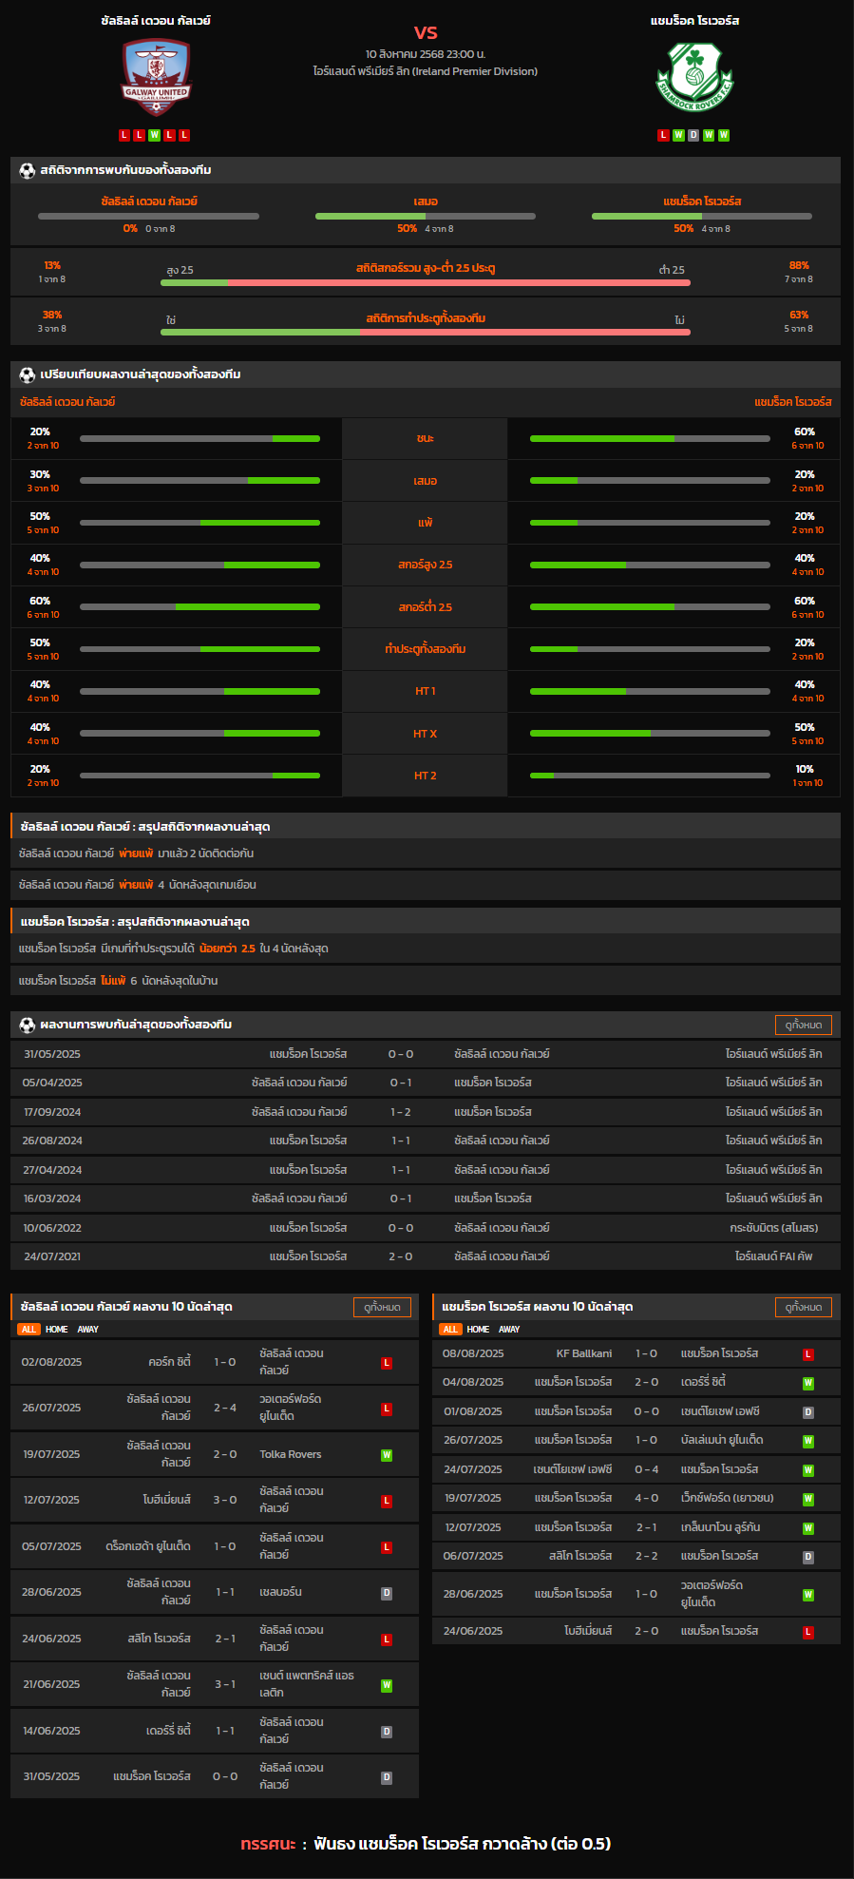Click 2 - 4 score in Galway 26/07/2025 row
The height and width of the screenshot is (1879, 854).
click(225, 1408)
